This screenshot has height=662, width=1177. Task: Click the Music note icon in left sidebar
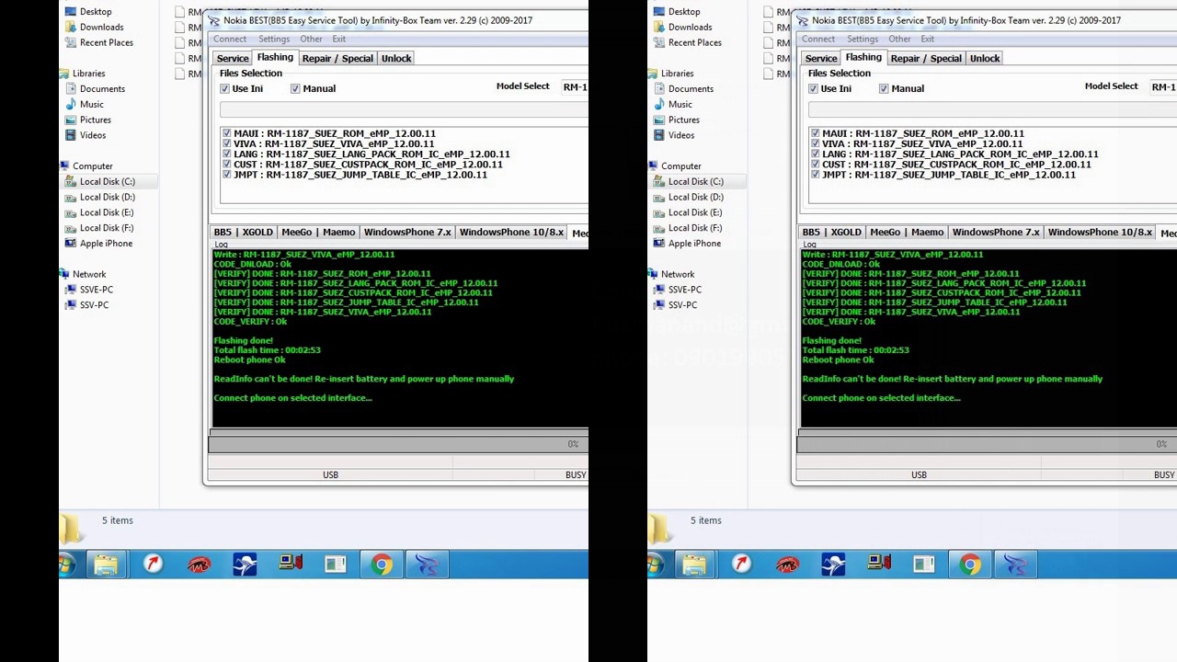point(71,105)
